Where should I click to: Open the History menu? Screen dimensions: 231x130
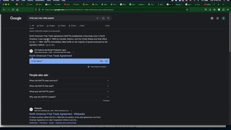pyautogui.click(x=30, y=1)
